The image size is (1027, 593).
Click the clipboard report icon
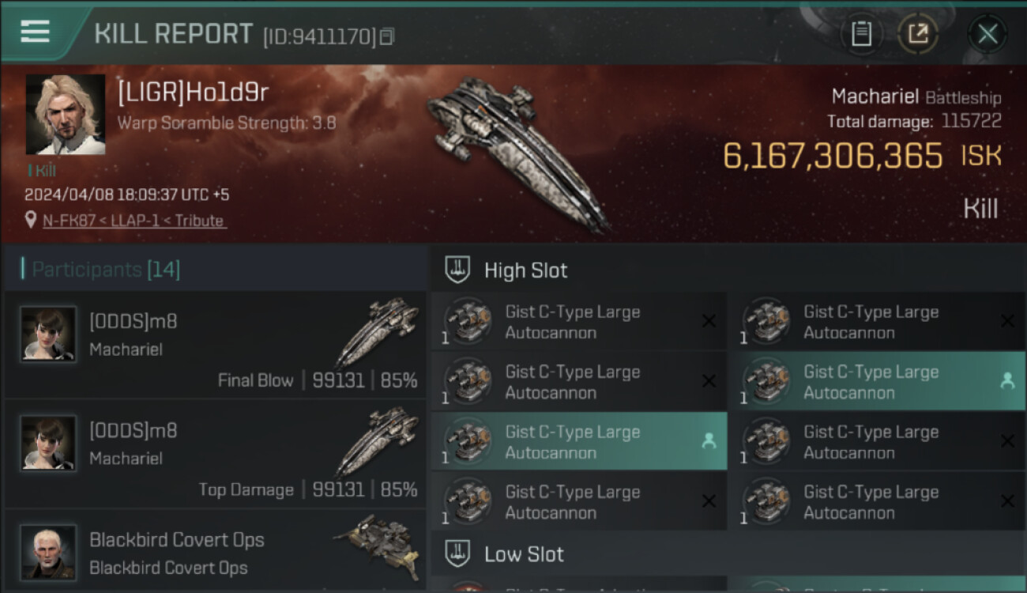tap(861, 33)
